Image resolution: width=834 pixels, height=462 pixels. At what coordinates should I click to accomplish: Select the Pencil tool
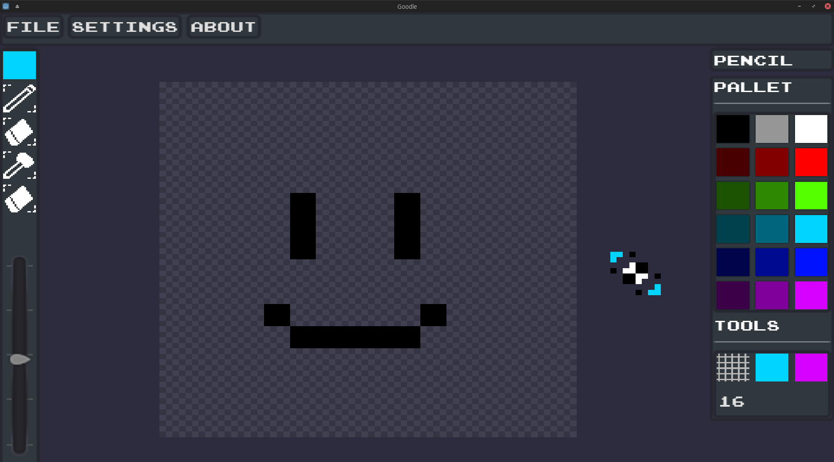click(x=19, y=98)
